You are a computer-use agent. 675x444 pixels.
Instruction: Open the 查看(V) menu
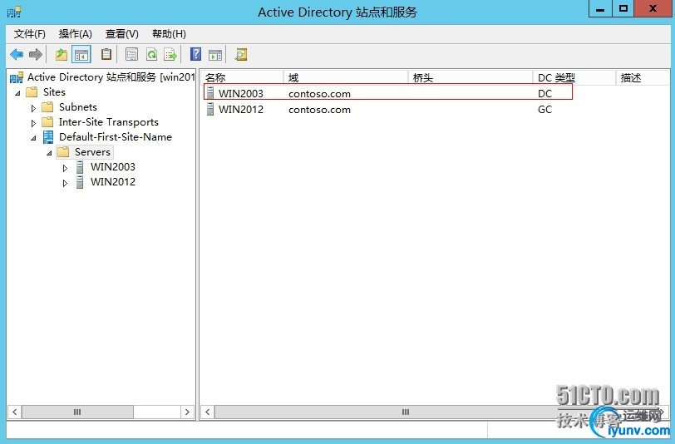tap(122, 34)
